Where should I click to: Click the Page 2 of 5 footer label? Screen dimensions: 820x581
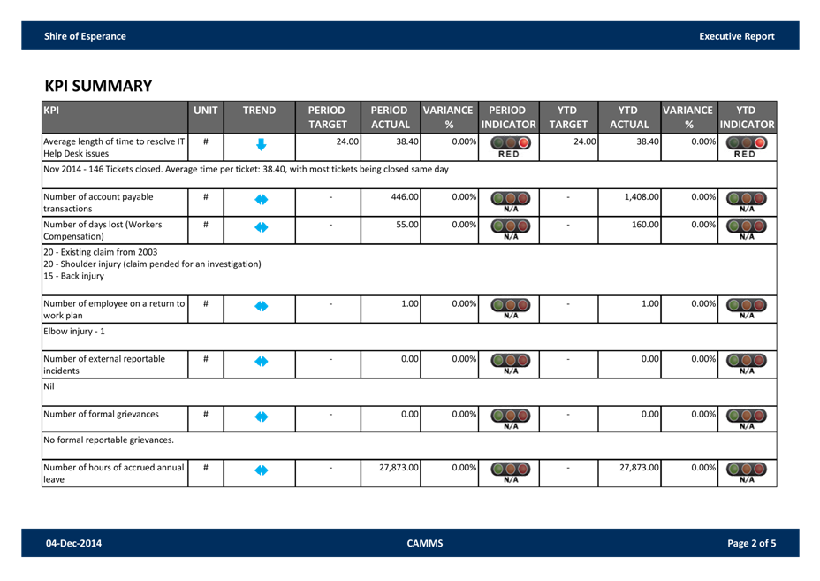pos(751,543)
